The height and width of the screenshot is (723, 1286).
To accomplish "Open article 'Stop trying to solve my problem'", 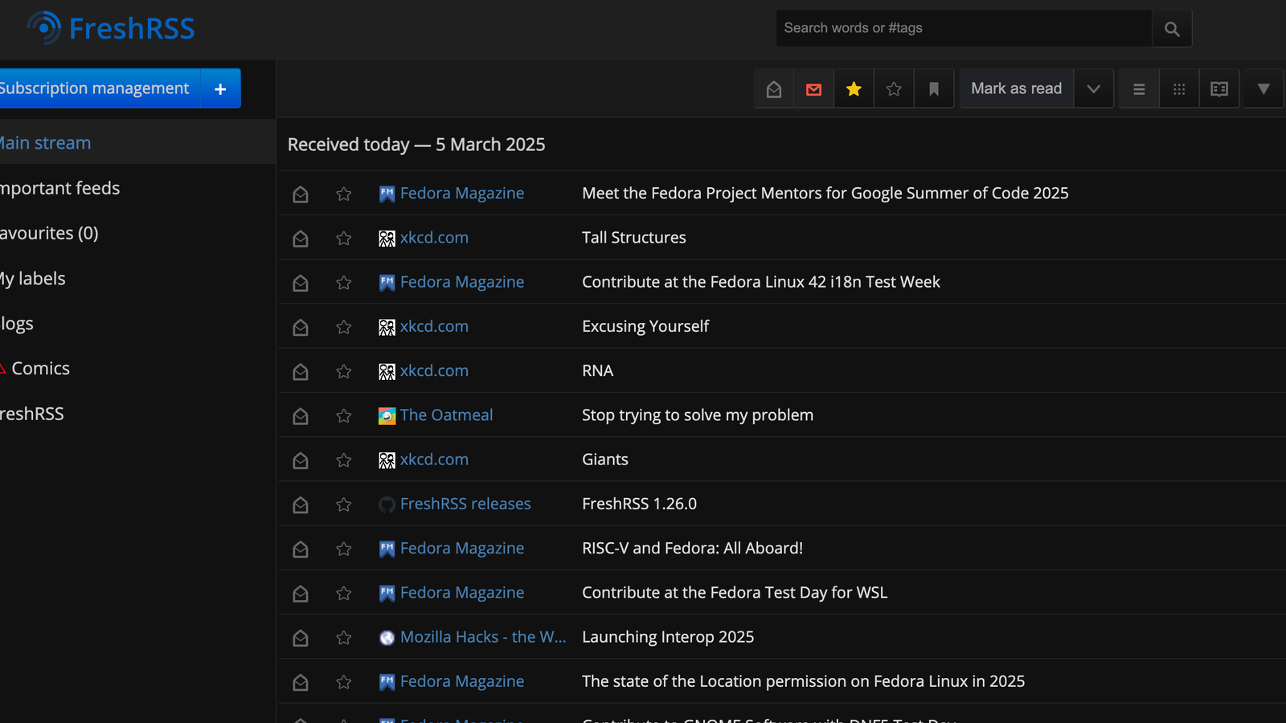I will [x=698, y=415].
